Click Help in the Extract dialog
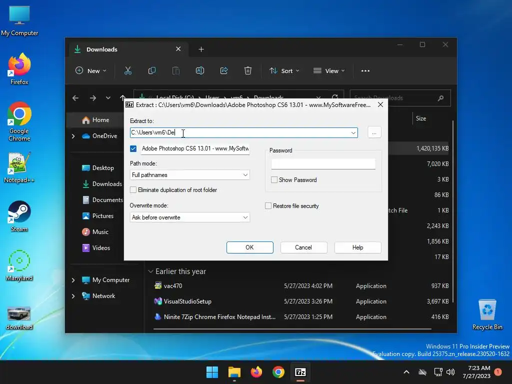 [358, 247]
